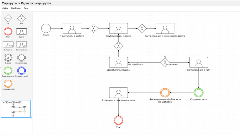
Task: Select the 'Старт' start event node
Action: pyautogui.click(x=46, y=28)
